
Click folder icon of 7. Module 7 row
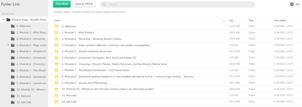(x=56, y=70)
